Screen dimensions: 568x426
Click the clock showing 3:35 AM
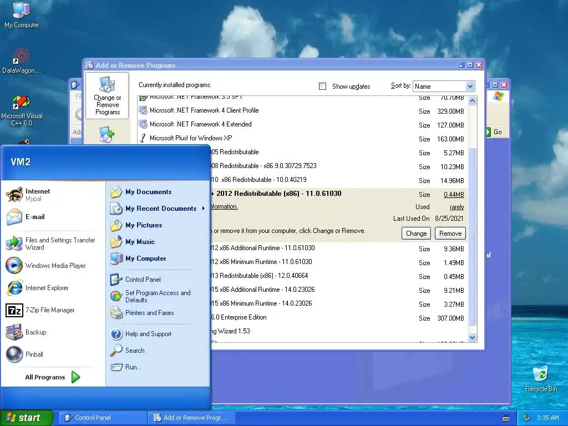pyautogui.click(x=547, y=418)
